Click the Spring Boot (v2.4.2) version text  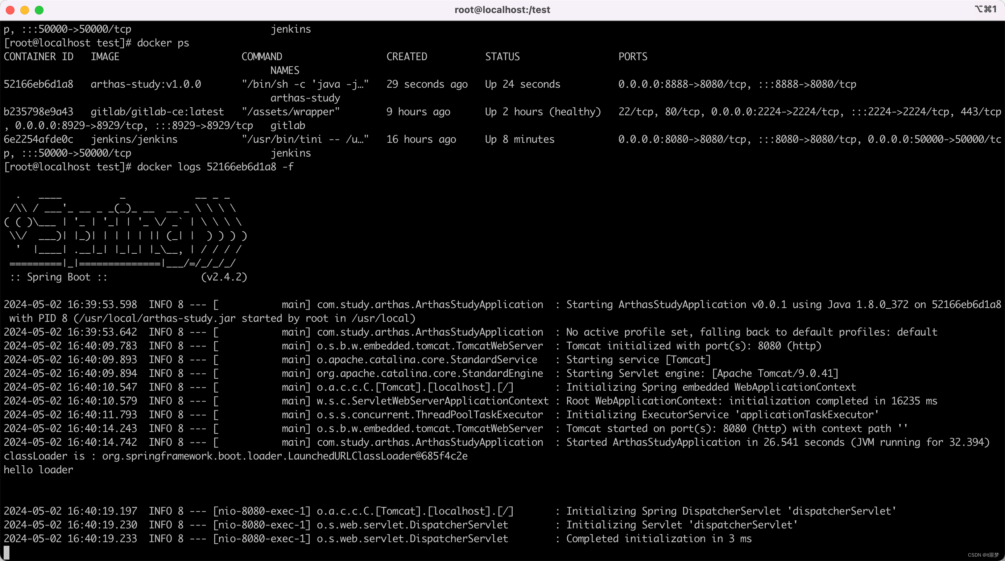pos(224,277)
